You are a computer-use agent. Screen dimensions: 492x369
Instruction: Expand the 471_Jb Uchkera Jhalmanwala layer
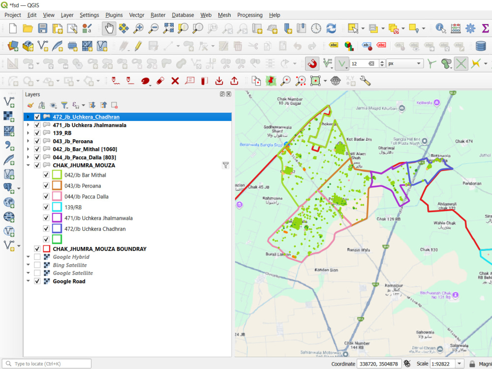pos(28,125)
